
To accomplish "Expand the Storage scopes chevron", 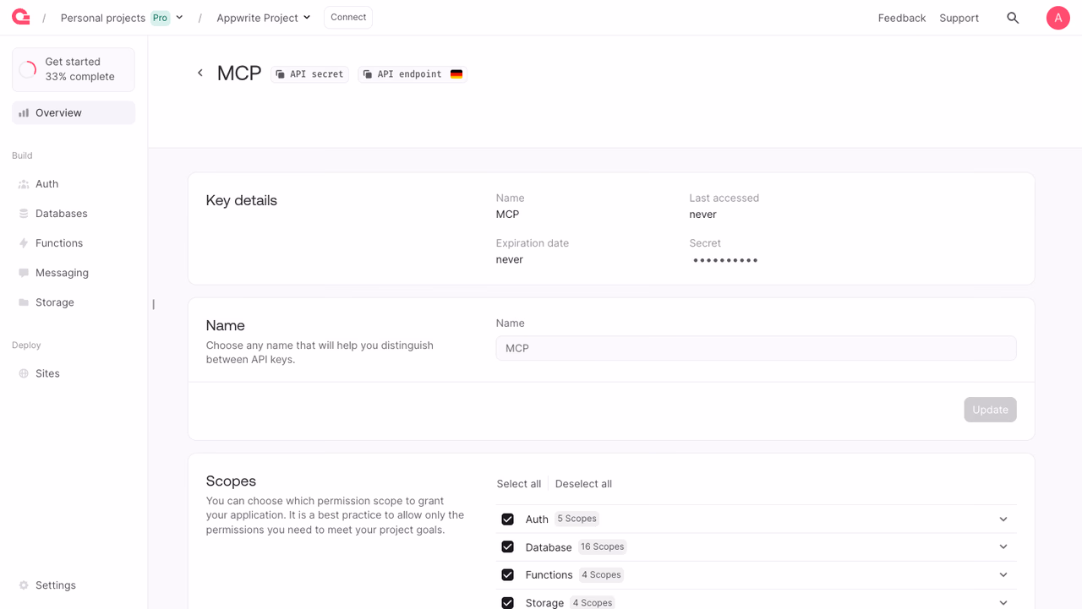I will (1003, 602).
